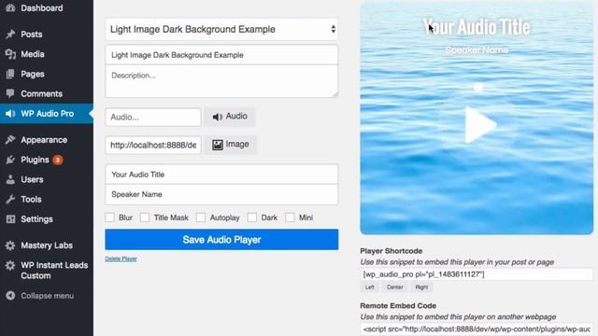Click the Save Audio Player button
This screenshot has height=336, width=598.
pyautogui.click(x=221, y=240)
